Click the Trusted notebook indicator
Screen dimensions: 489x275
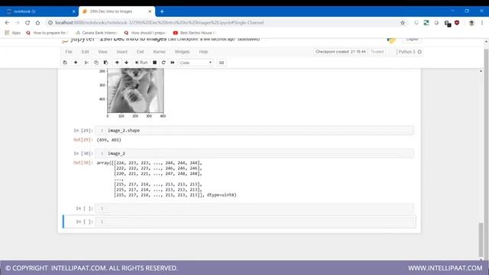(377, 52)
